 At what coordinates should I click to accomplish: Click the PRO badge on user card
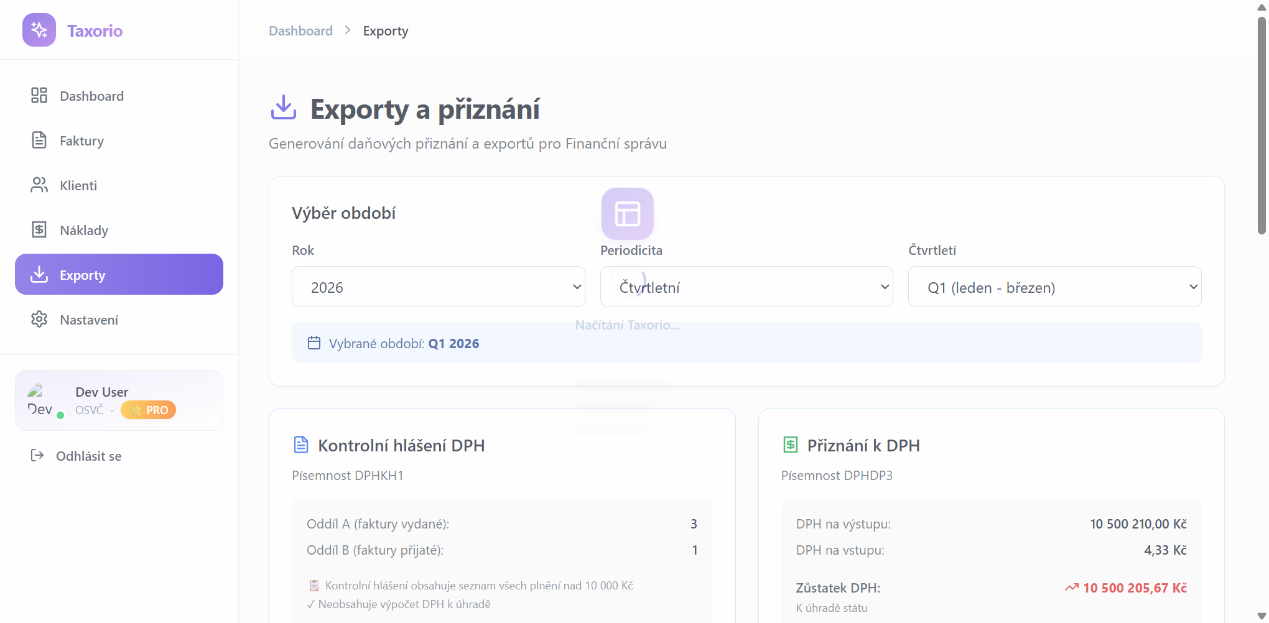(149, 410)
